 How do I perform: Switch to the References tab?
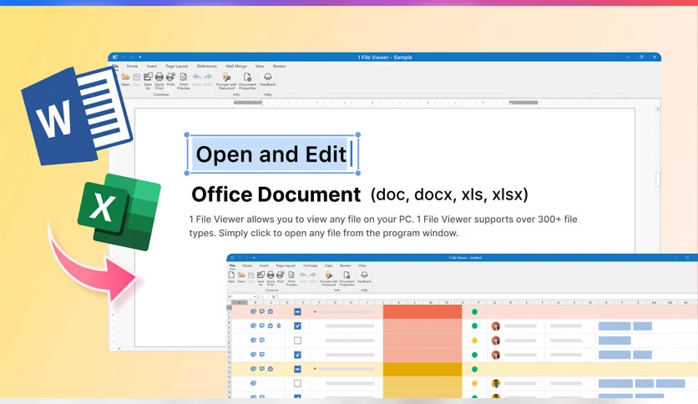207,66
